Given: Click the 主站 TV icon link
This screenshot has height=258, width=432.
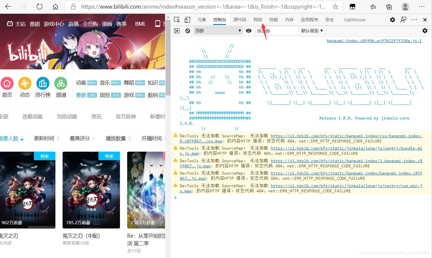Looking at the screenshot, I should (x=16, y=24).
